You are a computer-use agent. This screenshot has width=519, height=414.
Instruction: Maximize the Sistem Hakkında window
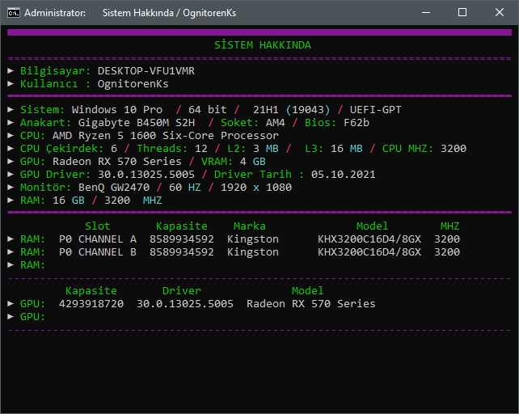(462, 13)
